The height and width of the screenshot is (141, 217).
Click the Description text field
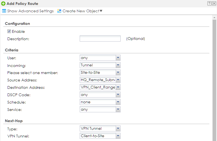(x=100, y=39)
